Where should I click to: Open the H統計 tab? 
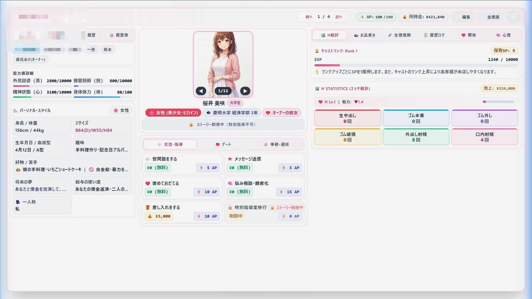(x=330, y=35)
